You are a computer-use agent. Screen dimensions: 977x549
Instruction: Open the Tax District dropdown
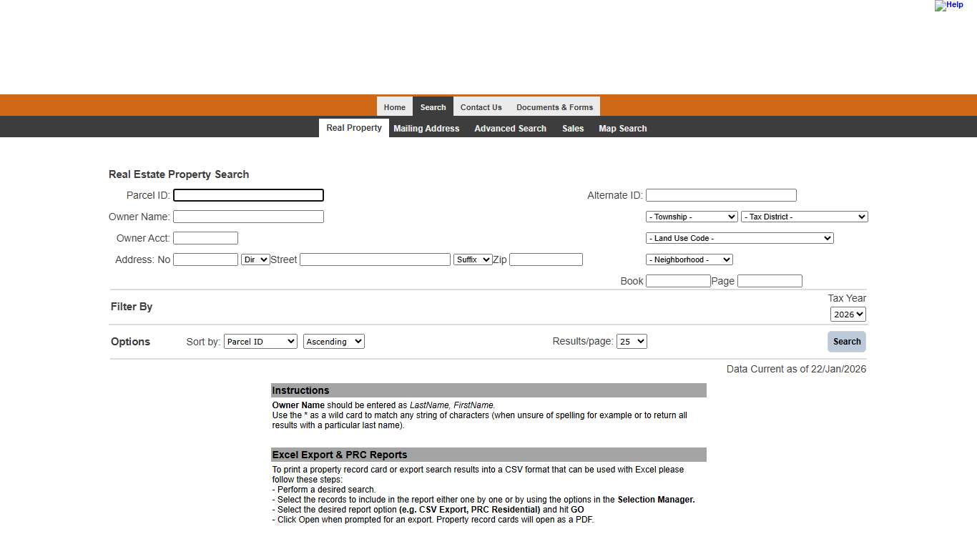[804, 216]
